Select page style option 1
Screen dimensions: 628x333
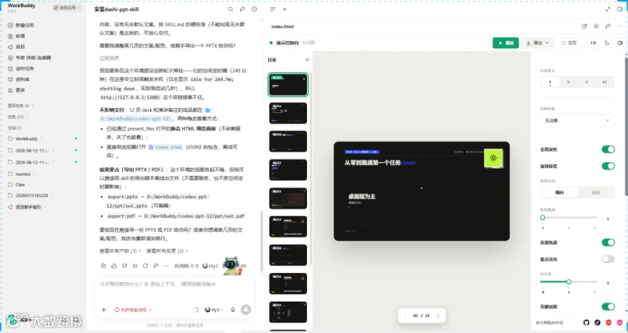tap(550, 82)
